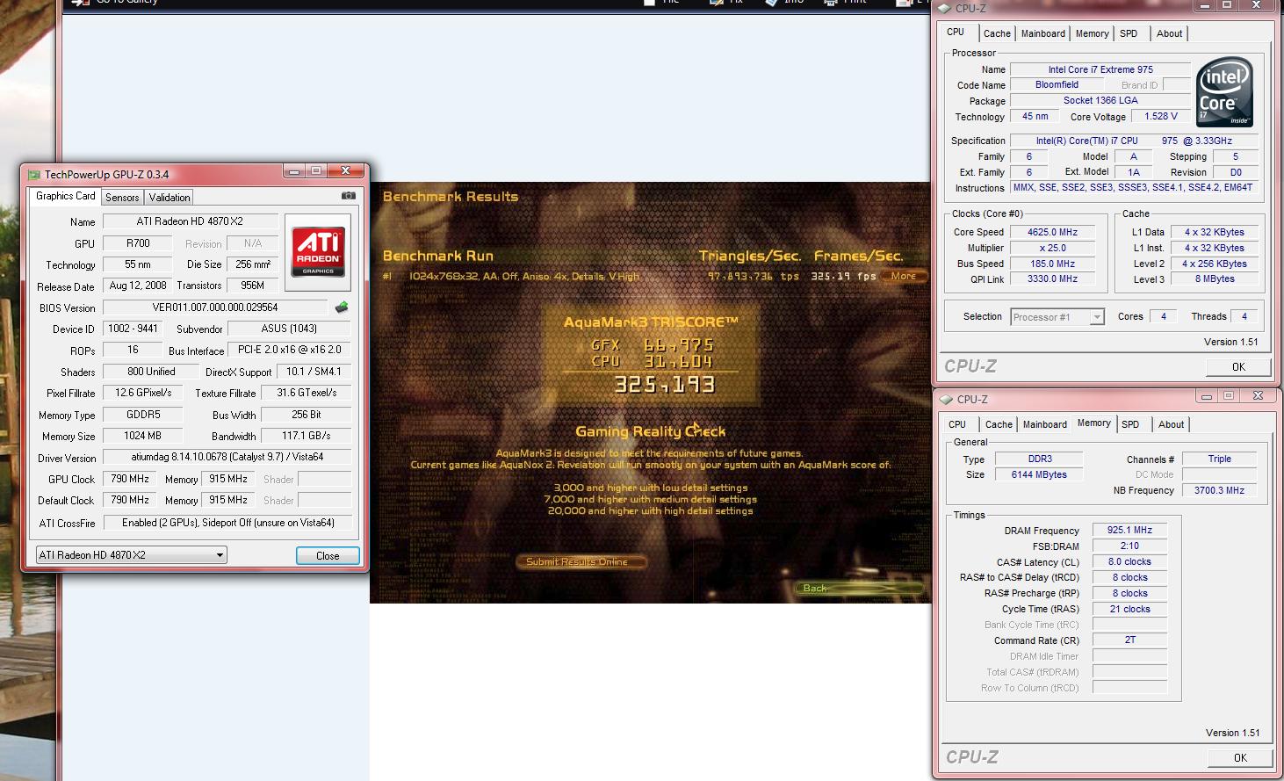The image size is (1284, 781).
Task: Click the Bus Interface value PCI-E 2.0 x16
Action: coord(289,350)
